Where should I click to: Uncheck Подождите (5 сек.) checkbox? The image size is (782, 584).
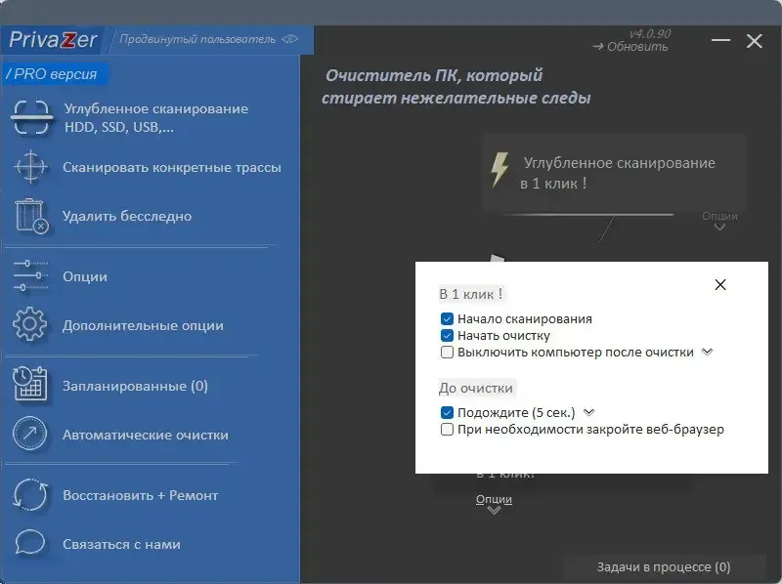pyautogui.click(x=447, y=412)
